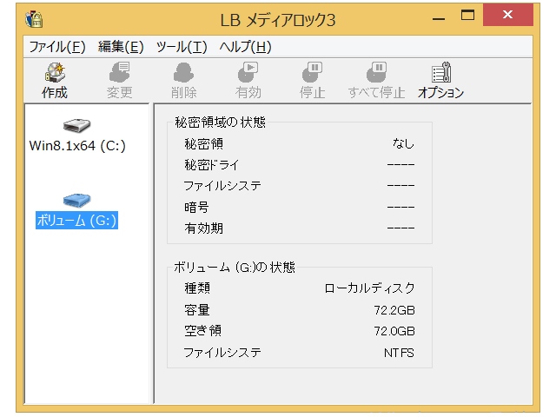Click the すべて停止 (Stop All) toolbar icon
The image size is (556, 417).
(x=376, y=72)
